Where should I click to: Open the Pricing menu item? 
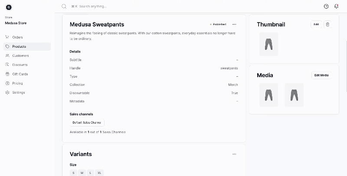[17, 83]
